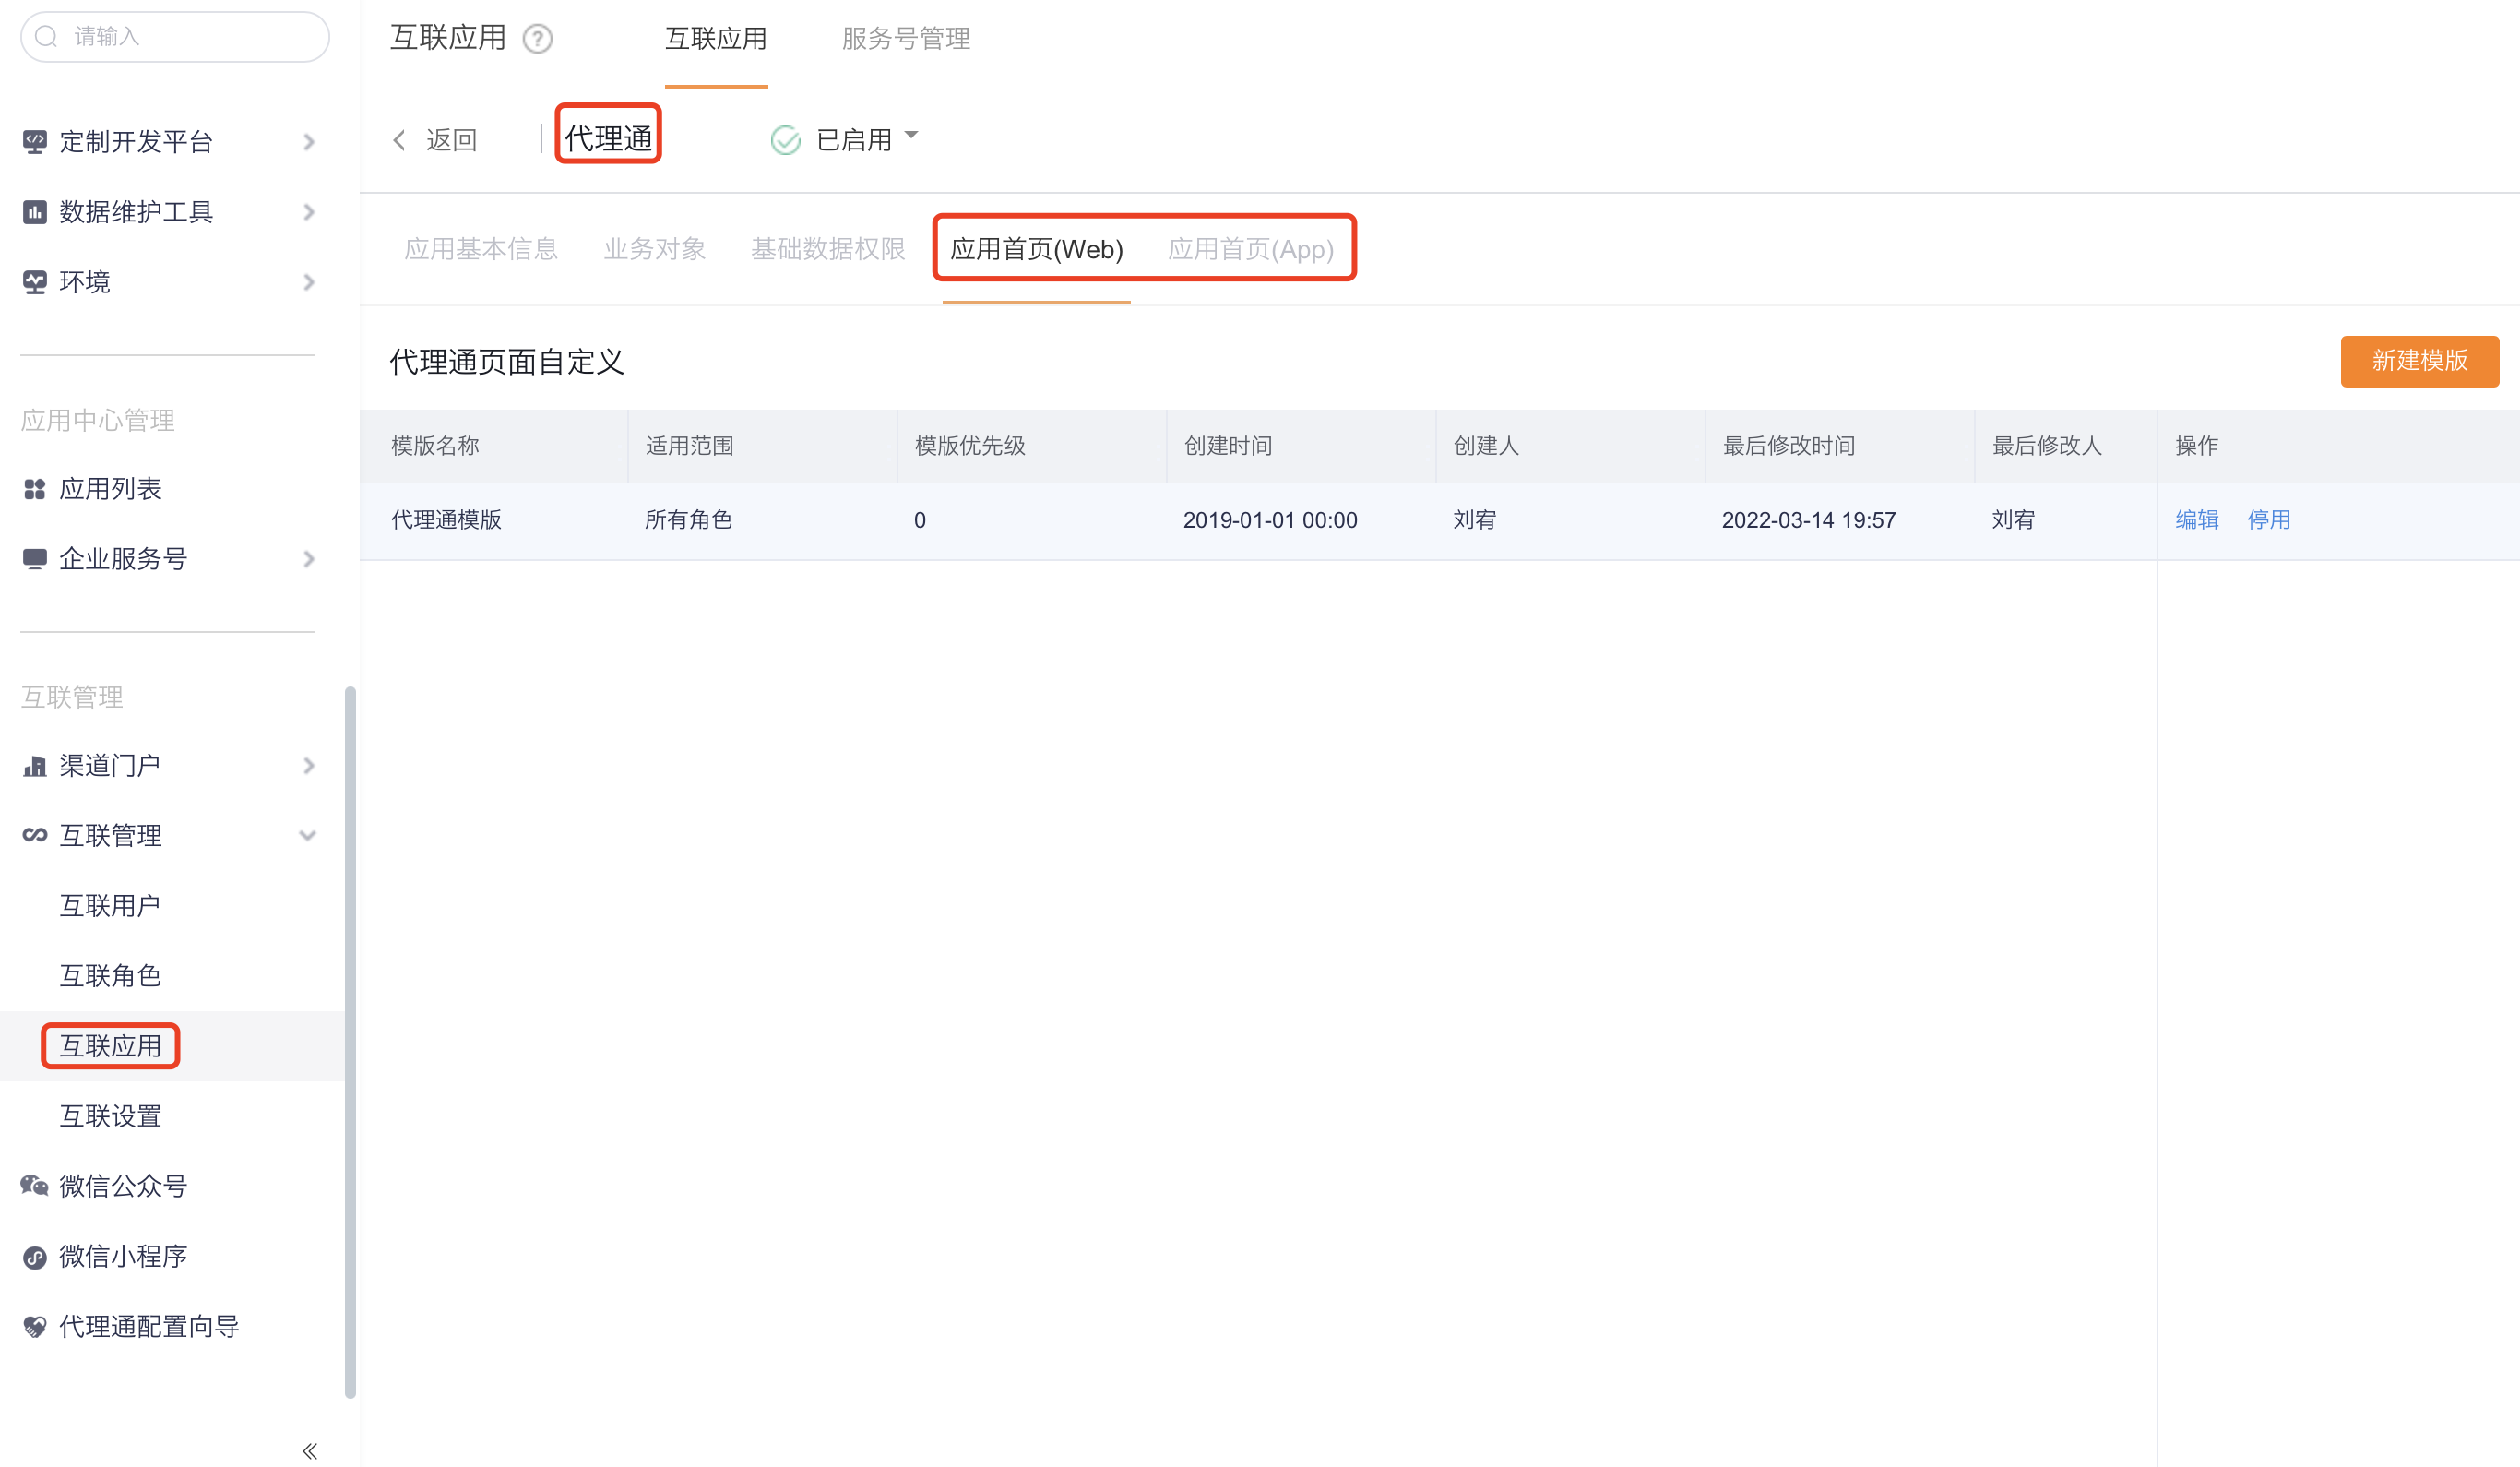Collapse the 互联管理 menu chevron
The image size is (2520, 1467).
point(308,836)
